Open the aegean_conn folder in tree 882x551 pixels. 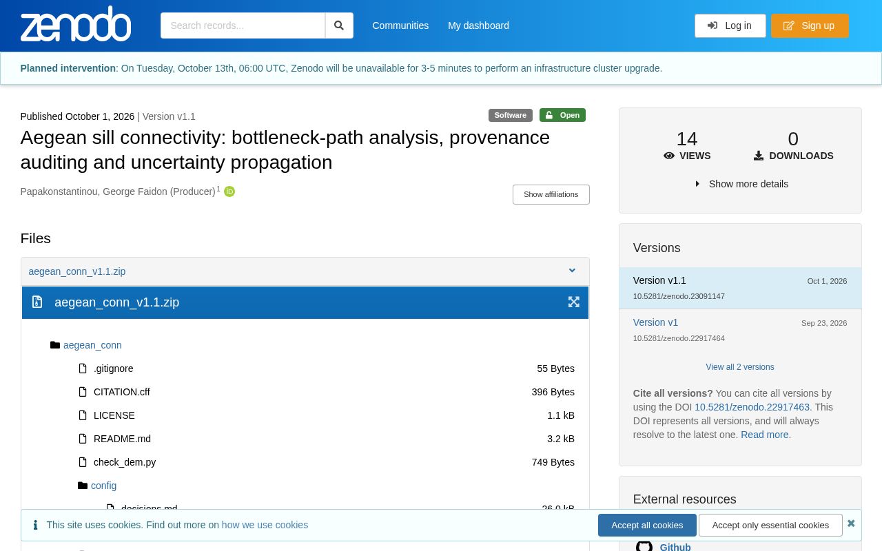92,345
